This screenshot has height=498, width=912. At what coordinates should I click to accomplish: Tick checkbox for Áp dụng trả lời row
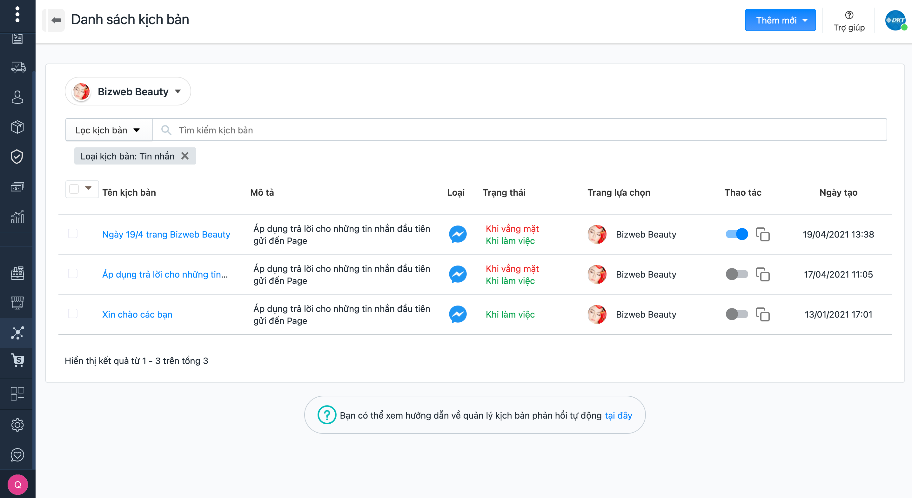click(x=73, y=274)
